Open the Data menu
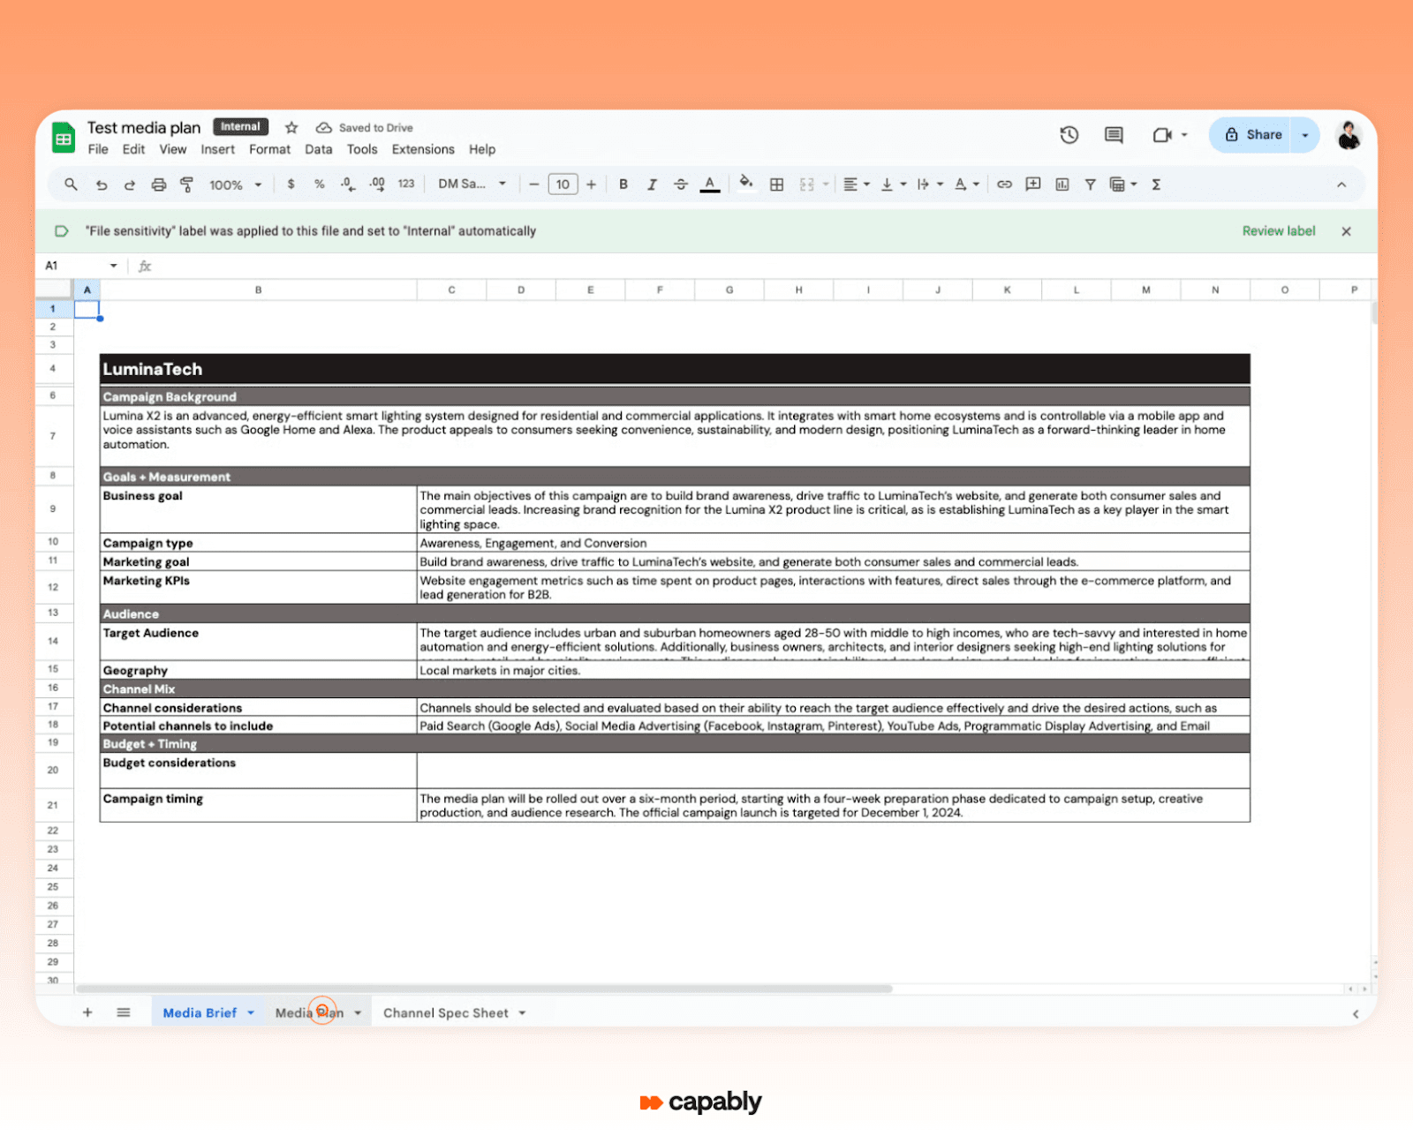 point(319,149)
